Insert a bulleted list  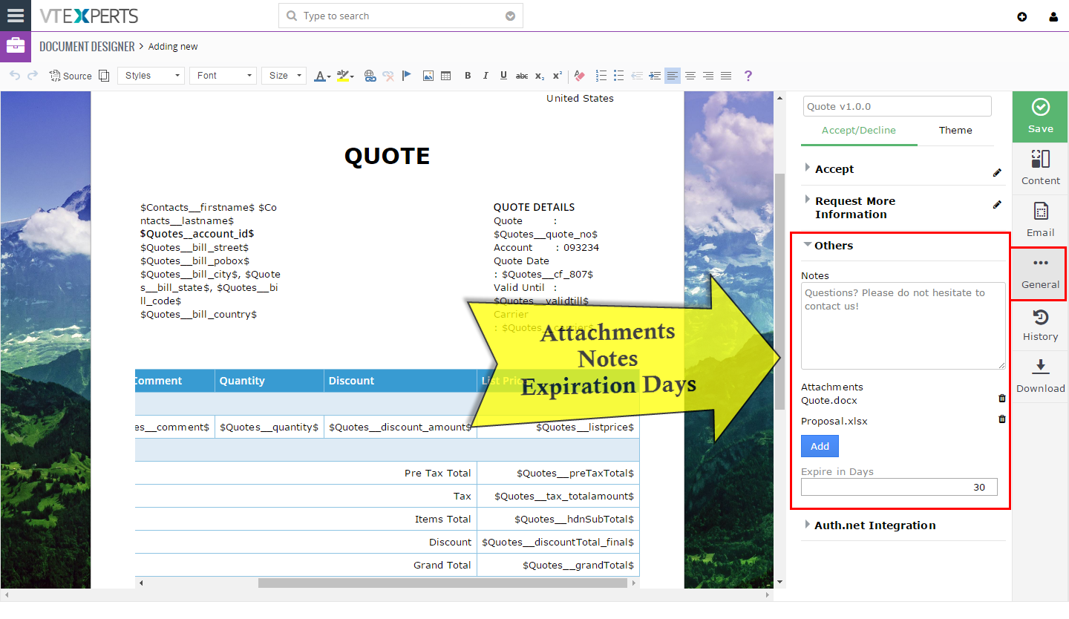pos(619,76)
